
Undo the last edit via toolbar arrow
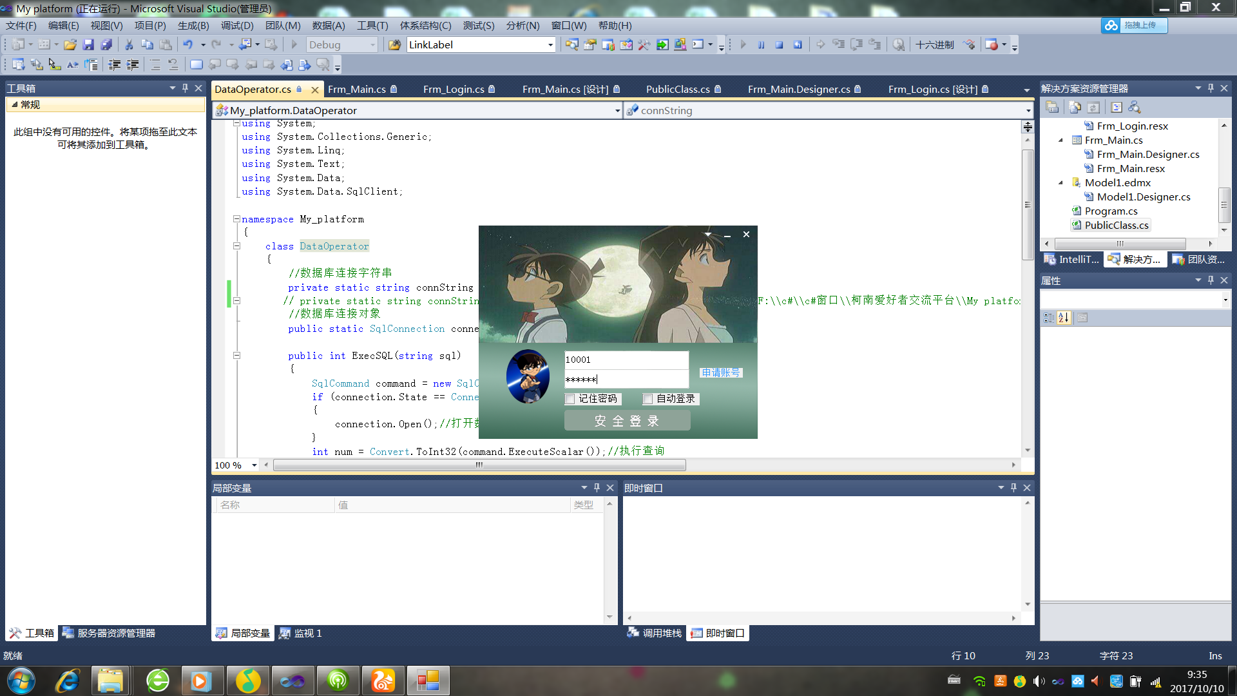(x=187, y=45)
